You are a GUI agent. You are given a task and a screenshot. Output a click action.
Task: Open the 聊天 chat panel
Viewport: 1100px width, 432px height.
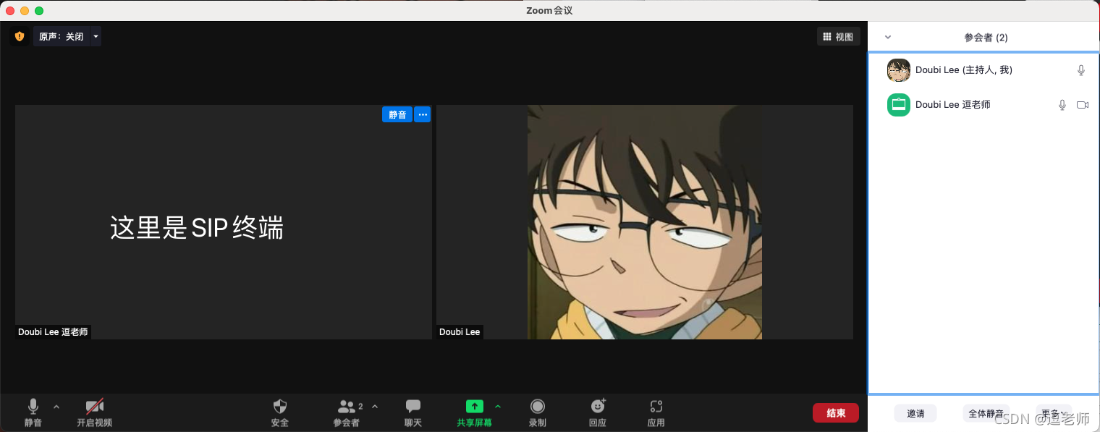[413, 413]
